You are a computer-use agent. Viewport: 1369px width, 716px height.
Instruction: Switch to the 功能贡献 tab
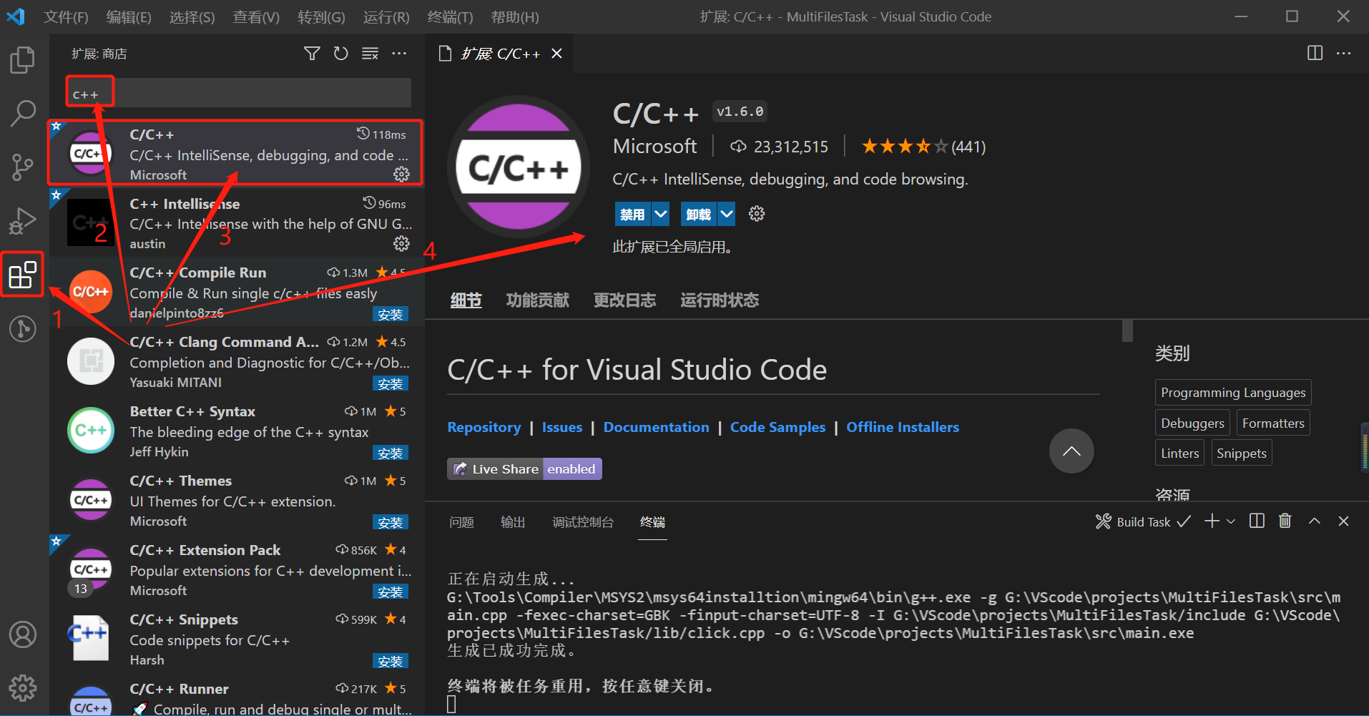pyautogui.click(x=538, y=300)
